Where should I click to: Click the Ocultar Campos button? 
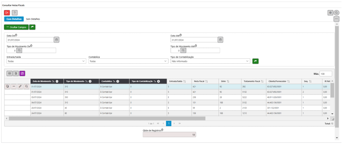click(16, 27)
